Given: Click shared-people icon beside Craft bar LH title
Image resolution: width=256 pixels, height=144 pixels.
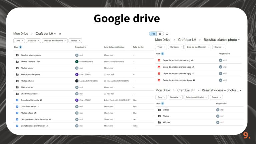Looking at the screenshot, I should coord(60,34).
